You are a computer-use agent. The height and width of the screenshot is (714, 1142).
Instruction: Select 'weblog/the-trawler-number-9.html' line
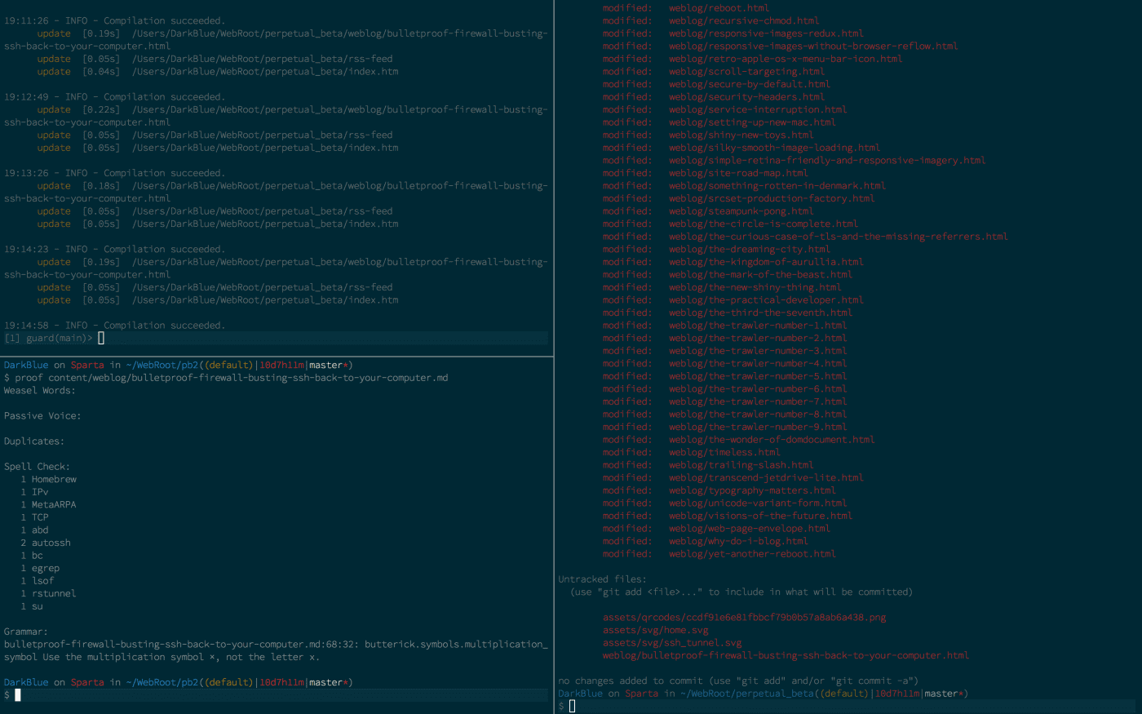pos(758,427)
